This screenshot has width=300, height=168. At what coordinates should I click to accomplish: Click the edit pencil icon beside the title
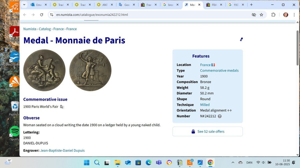tap(241, 40)
